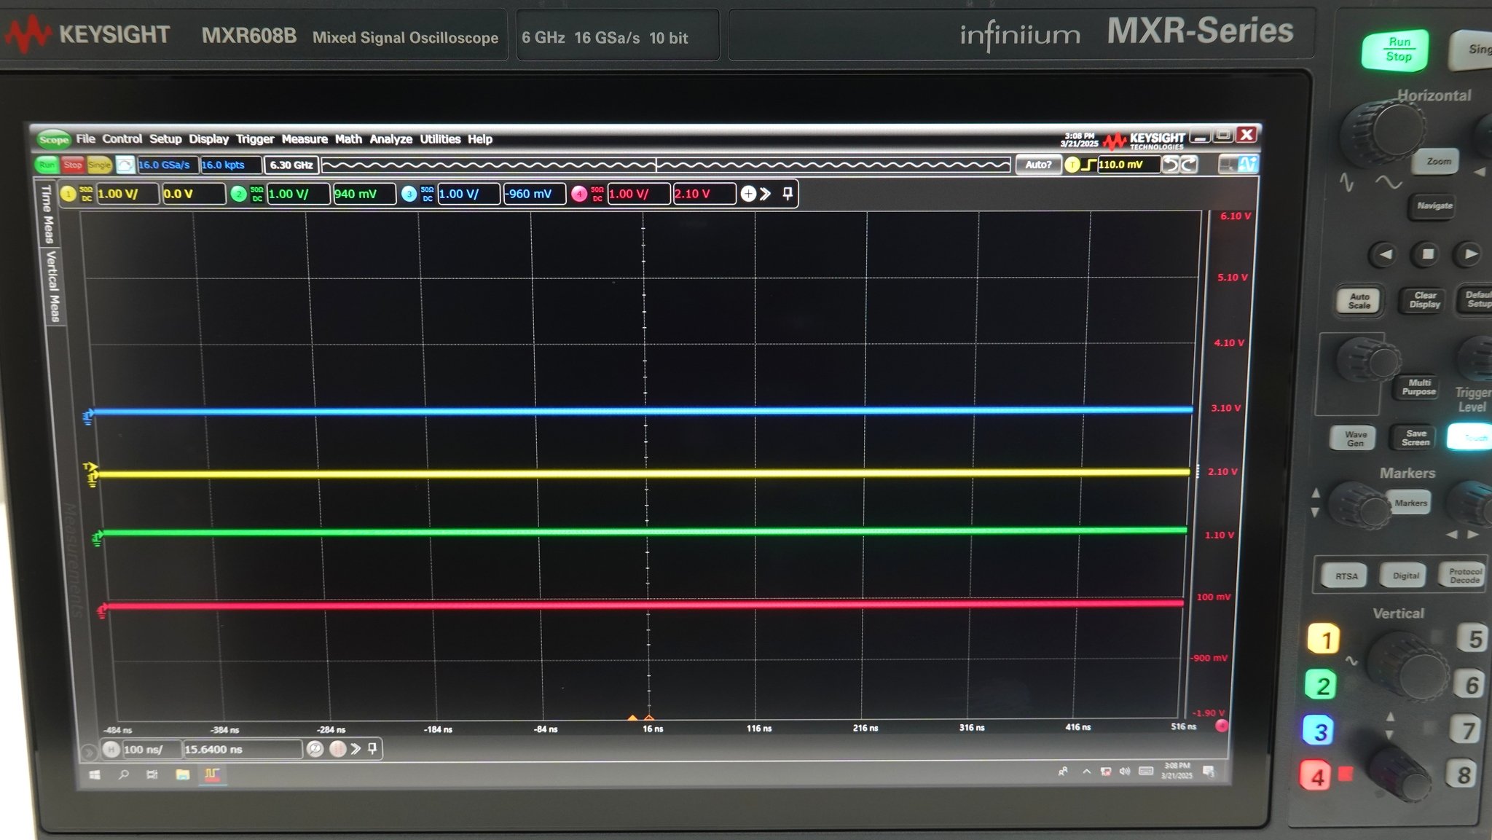Click channel 1 offset 0.0 V field
Image resolution: width=1492 pixels, height=840 pixels.
(x=193, y=194)
